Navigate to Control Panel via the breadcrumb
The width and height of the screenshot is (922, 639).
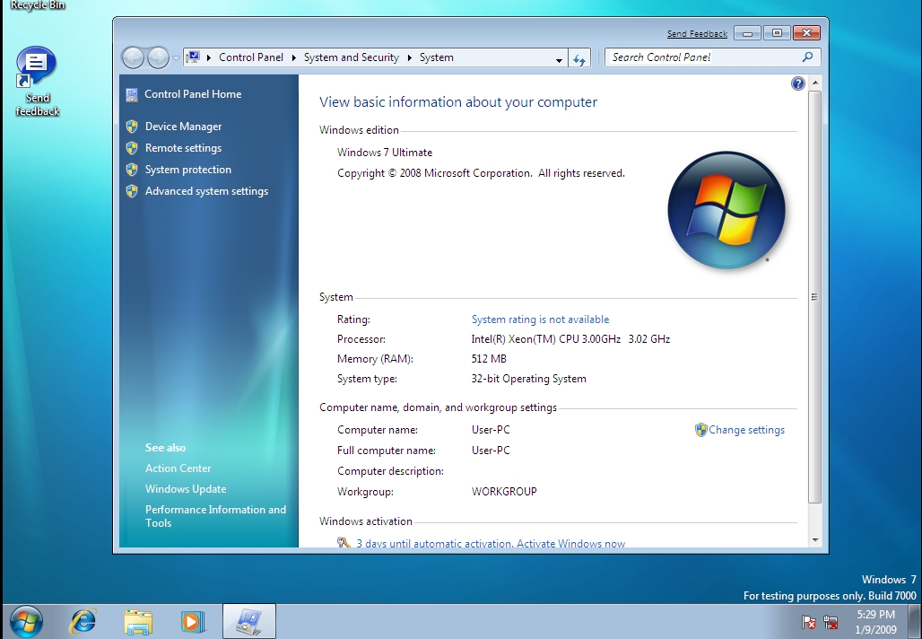pos(251,57)
